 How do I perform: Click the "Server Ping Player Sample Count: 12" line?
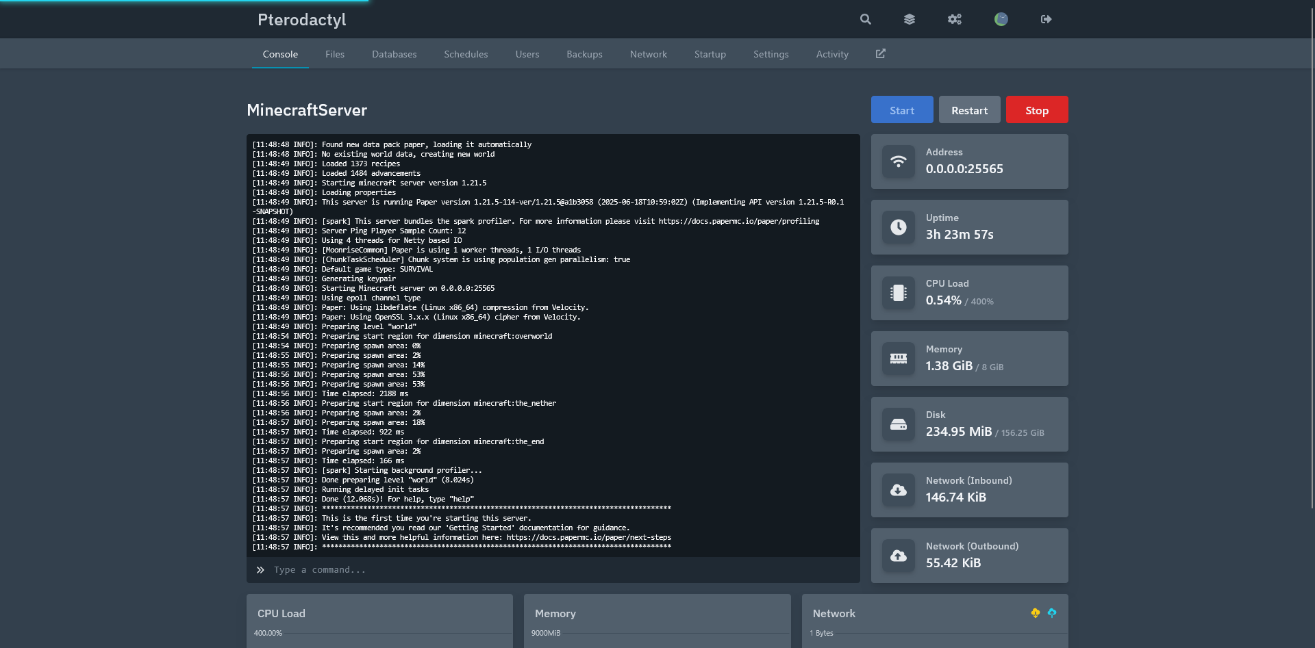coord(359,231)
